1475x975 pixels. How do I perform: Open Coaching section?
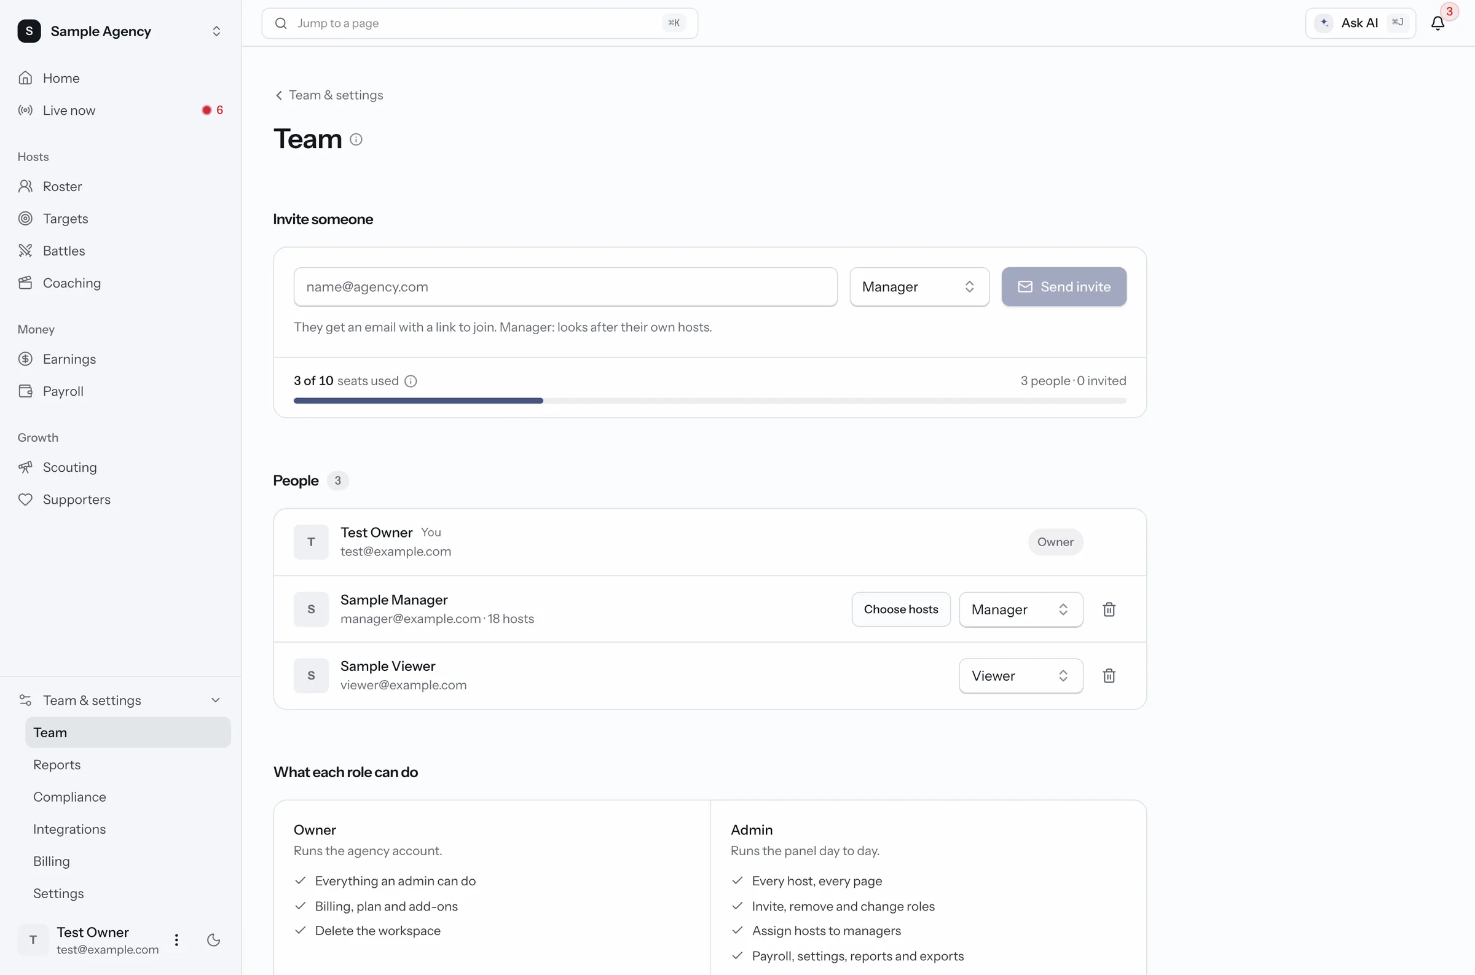coord(120,284)
